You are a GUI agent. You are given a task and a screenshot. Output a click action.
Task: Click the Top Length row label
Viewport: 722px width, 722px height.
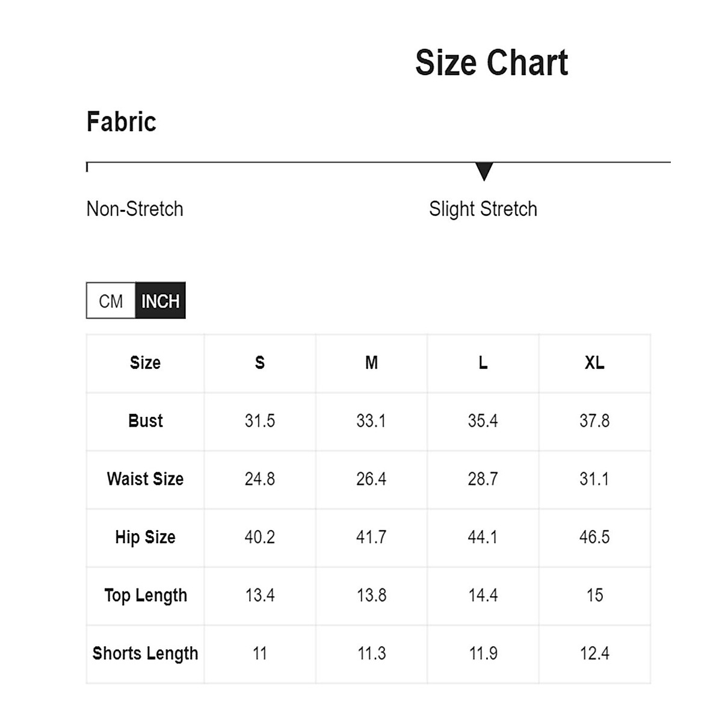pyautogui.click(x=146, y=596)
